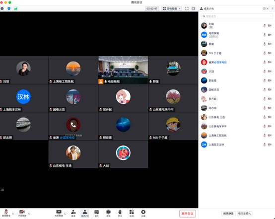
Task: Toggle the members panel button in the toolbar
Action: pyautogui.click(x=85, y=213)
